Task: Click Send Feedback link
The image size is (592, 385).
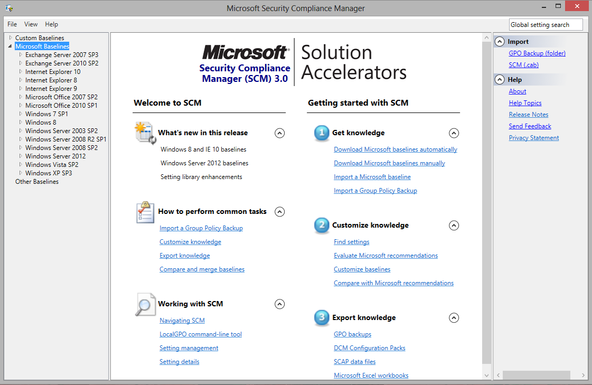Action: 530,126
